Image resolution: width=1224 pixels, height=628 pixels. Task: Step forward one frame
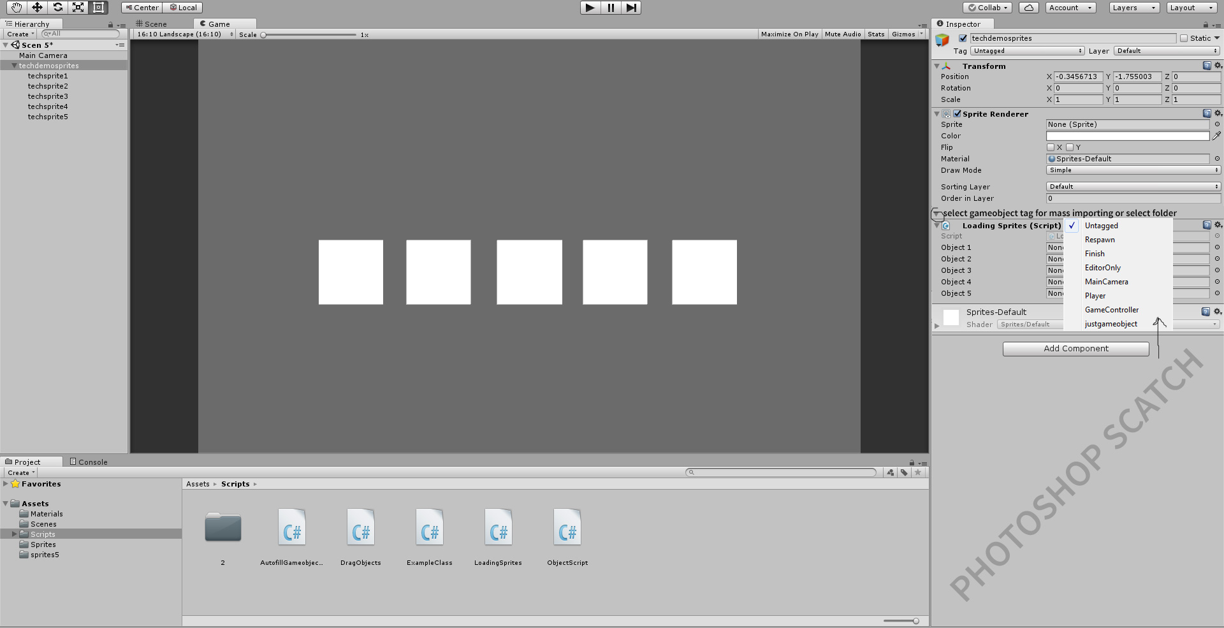(x=631, y=8)
